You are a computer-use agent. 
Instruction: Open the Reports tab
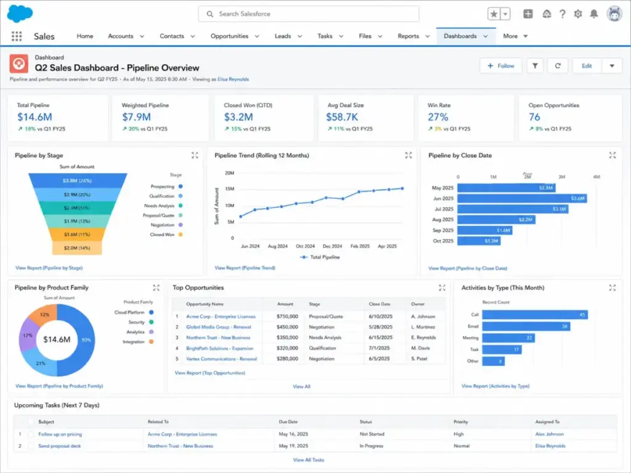coord(408,36)
